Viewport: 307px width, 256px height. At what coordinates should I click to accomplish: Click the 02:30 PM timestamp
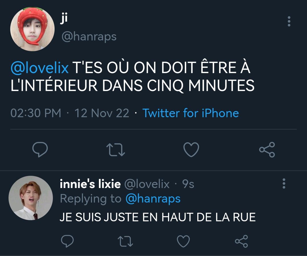point(36,113)
